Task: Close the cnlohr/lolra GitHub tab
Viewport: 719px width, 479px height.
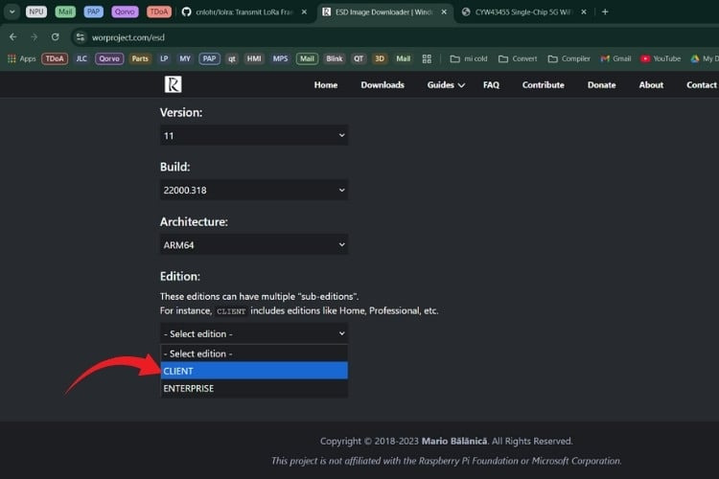Action: 304,11
